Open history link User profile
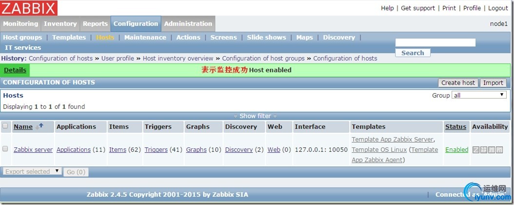Image resolution: width=514 pixels, height=205 pixels. tap(118, 59)
